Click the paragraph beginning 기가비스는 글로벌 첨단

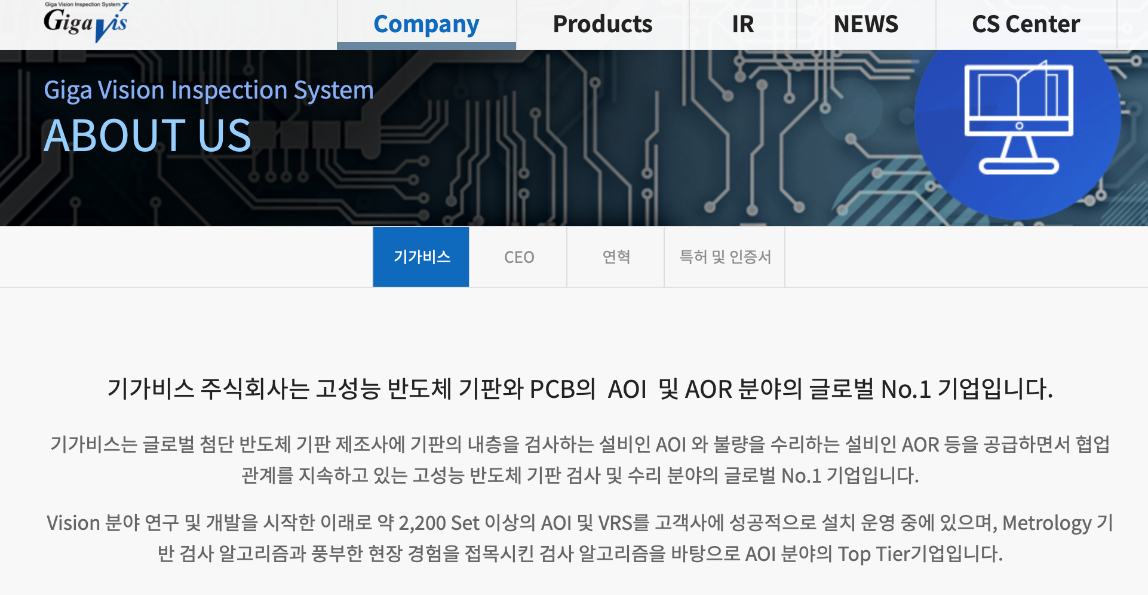tap(579, 459)
